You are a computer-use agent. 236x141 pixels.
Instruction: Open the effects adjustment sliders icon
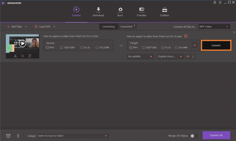pos(30,56)
